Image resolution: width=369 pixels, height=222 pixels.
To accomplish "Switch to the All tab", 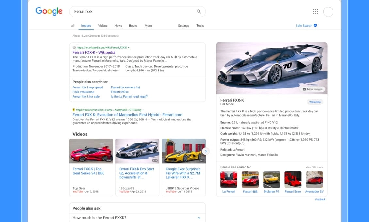I will pos(73,26).
